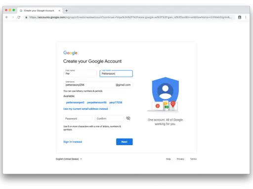This screenshot has height=189, width=253.
Task: Focus the Confirm password field
Action: click(x=109, y=119)
